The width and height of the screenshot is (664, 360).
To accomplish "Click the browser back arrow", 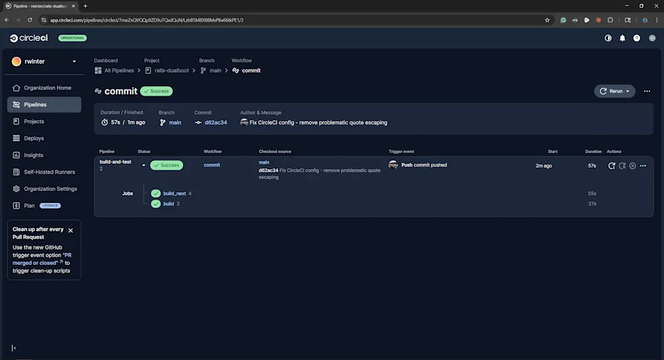I will 7,20.
